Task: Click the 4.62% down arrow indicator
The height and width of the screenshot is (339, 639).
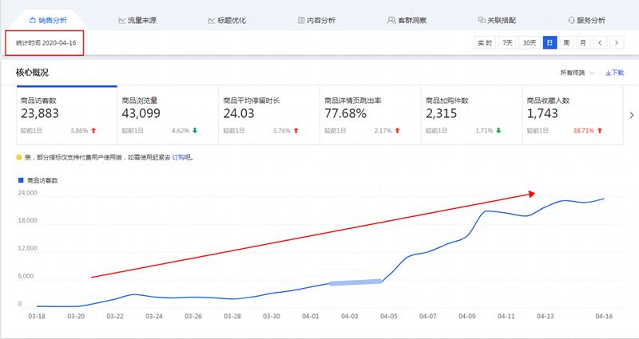Action: click(x=195, y=131)
